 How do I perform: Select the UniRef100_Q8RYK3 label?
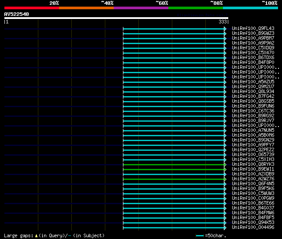tap(253, 164)
